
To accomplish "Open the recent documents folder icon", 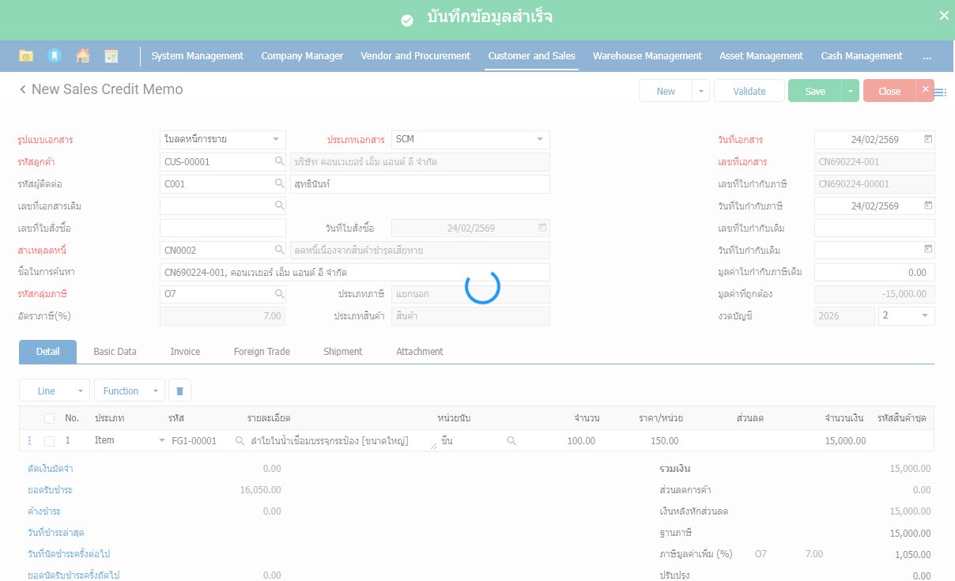I will click(x=26, y=56).
